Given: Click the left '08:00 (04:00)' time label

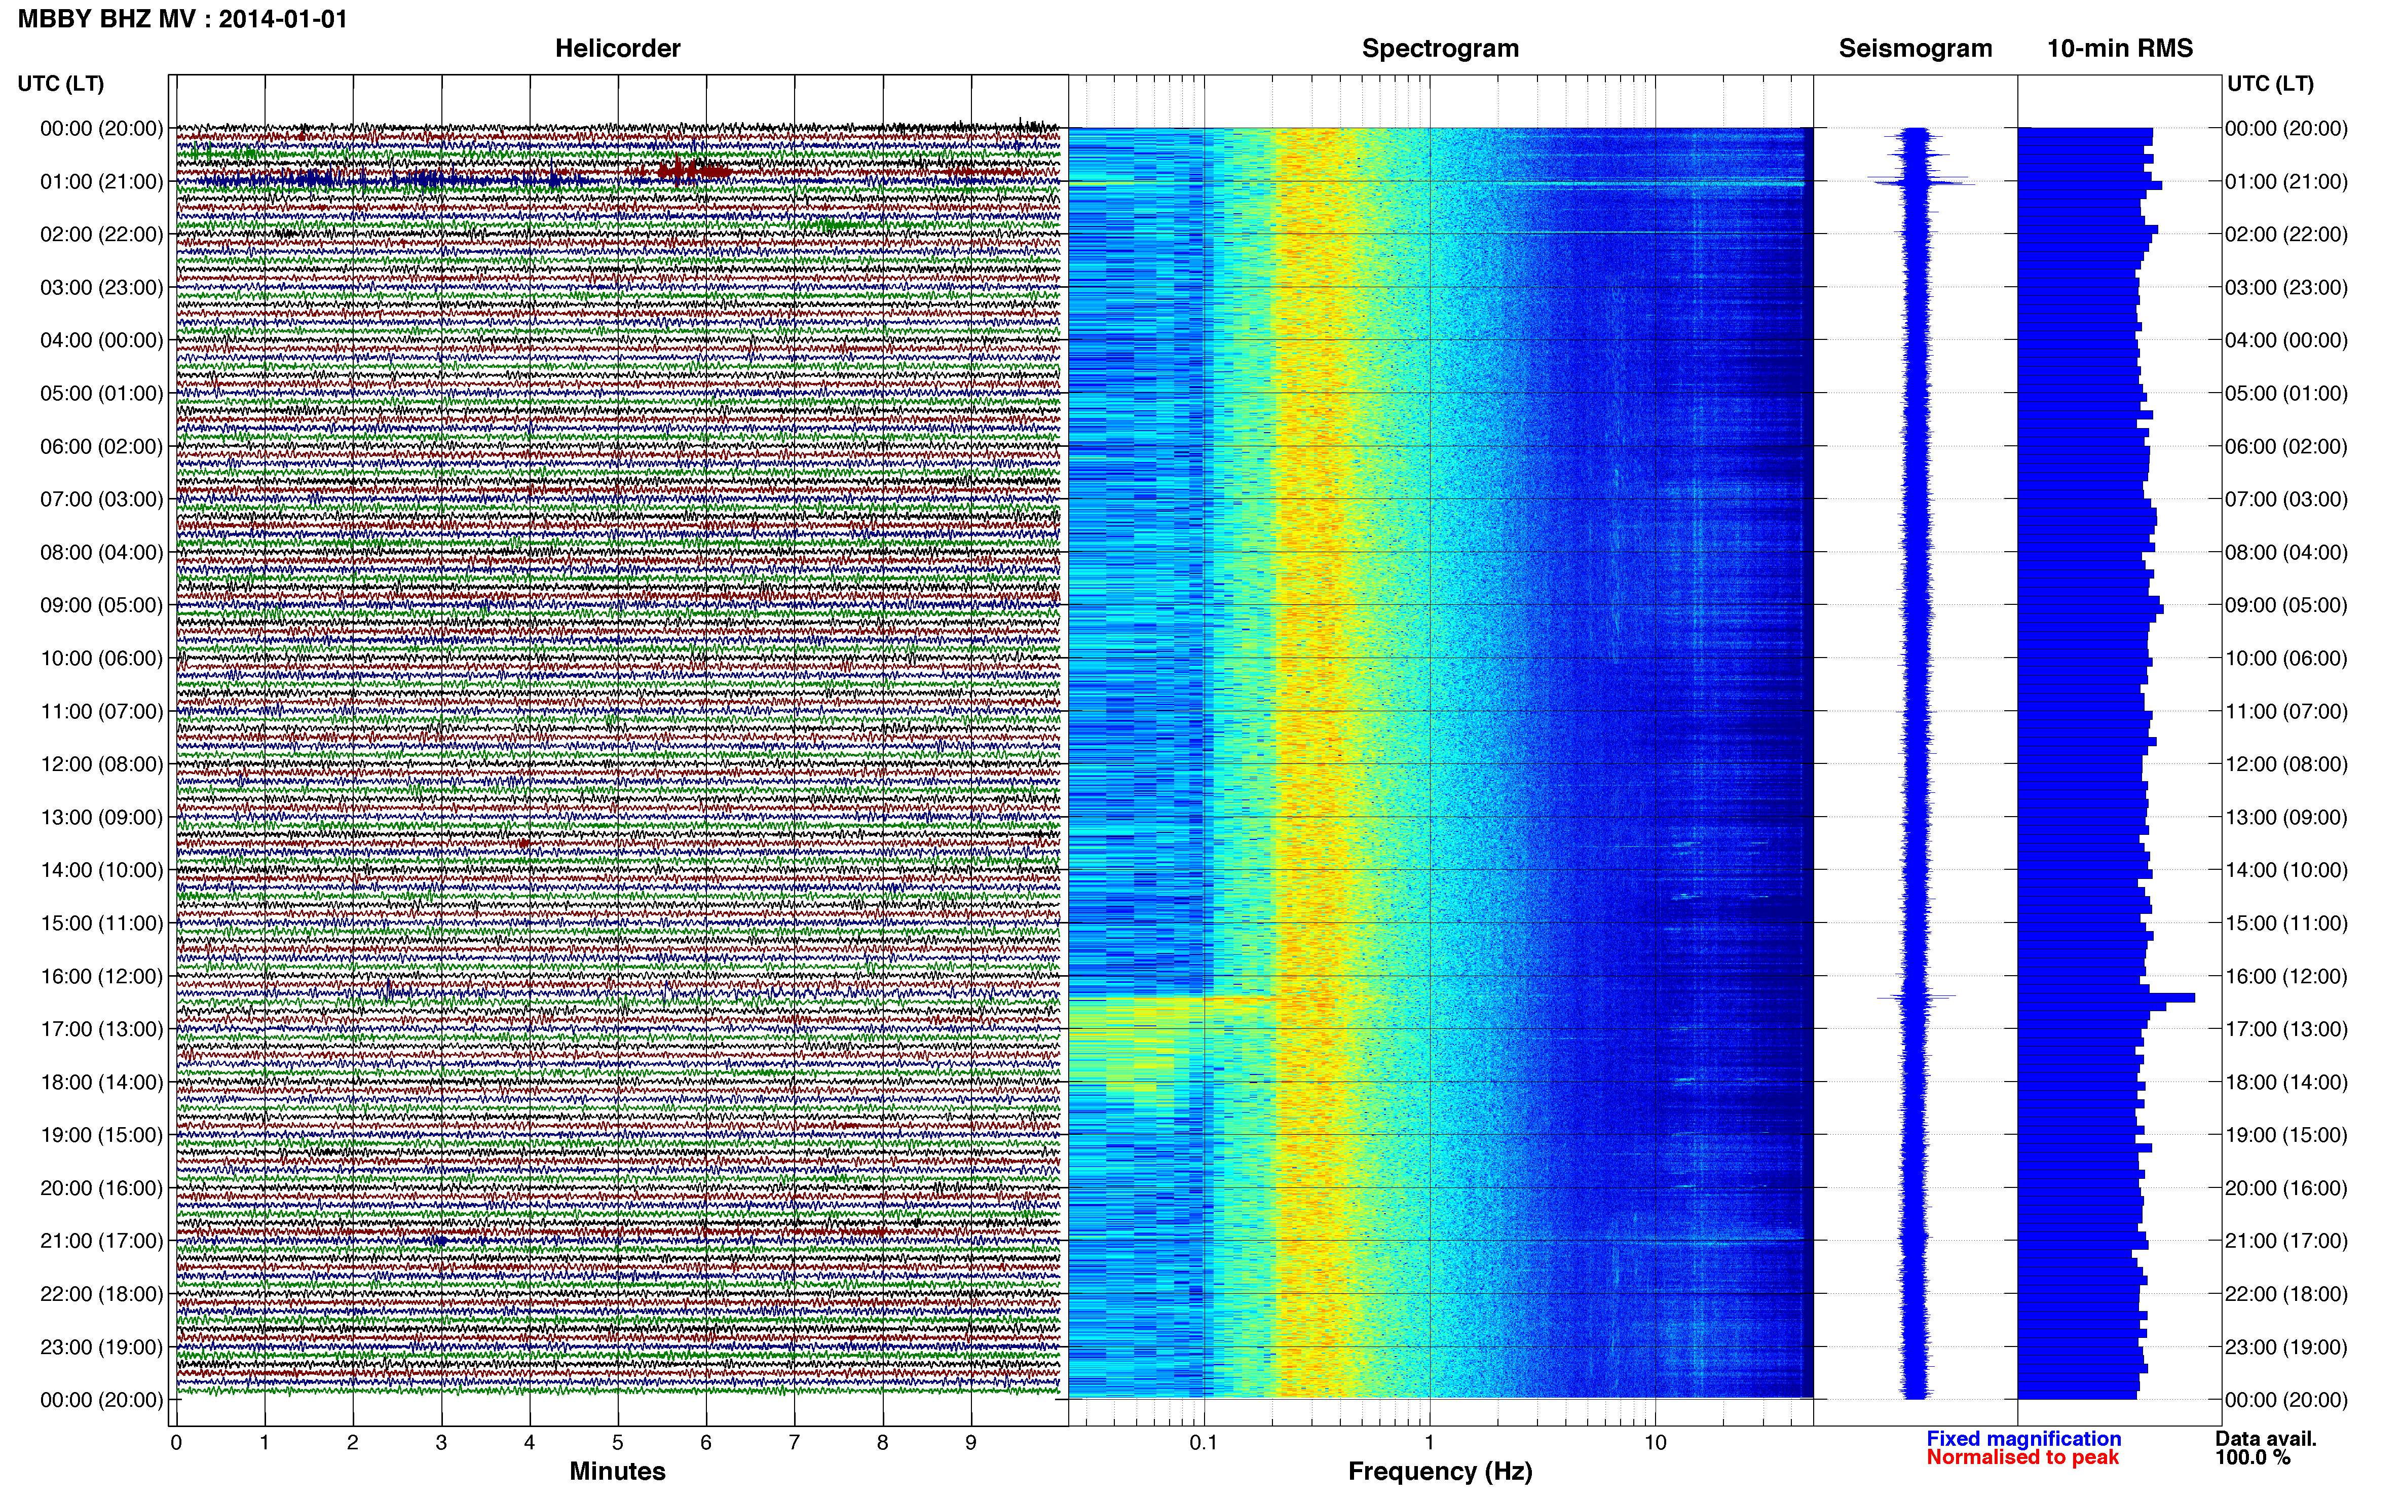Looking at the screenshot, I should pos(101,552).
